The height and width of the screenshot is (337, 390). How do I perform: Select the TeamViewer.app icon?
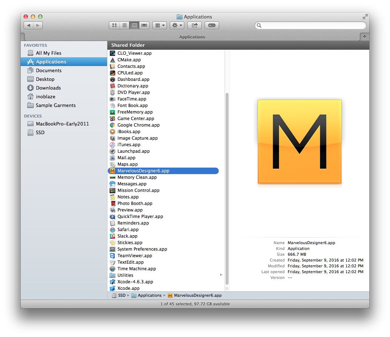[x=112, y=256]
